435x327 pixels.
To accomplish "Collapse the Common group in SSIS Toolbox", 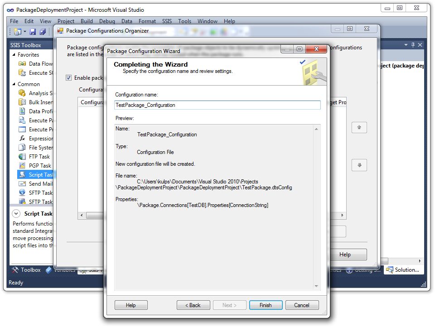I will [14, 84].
